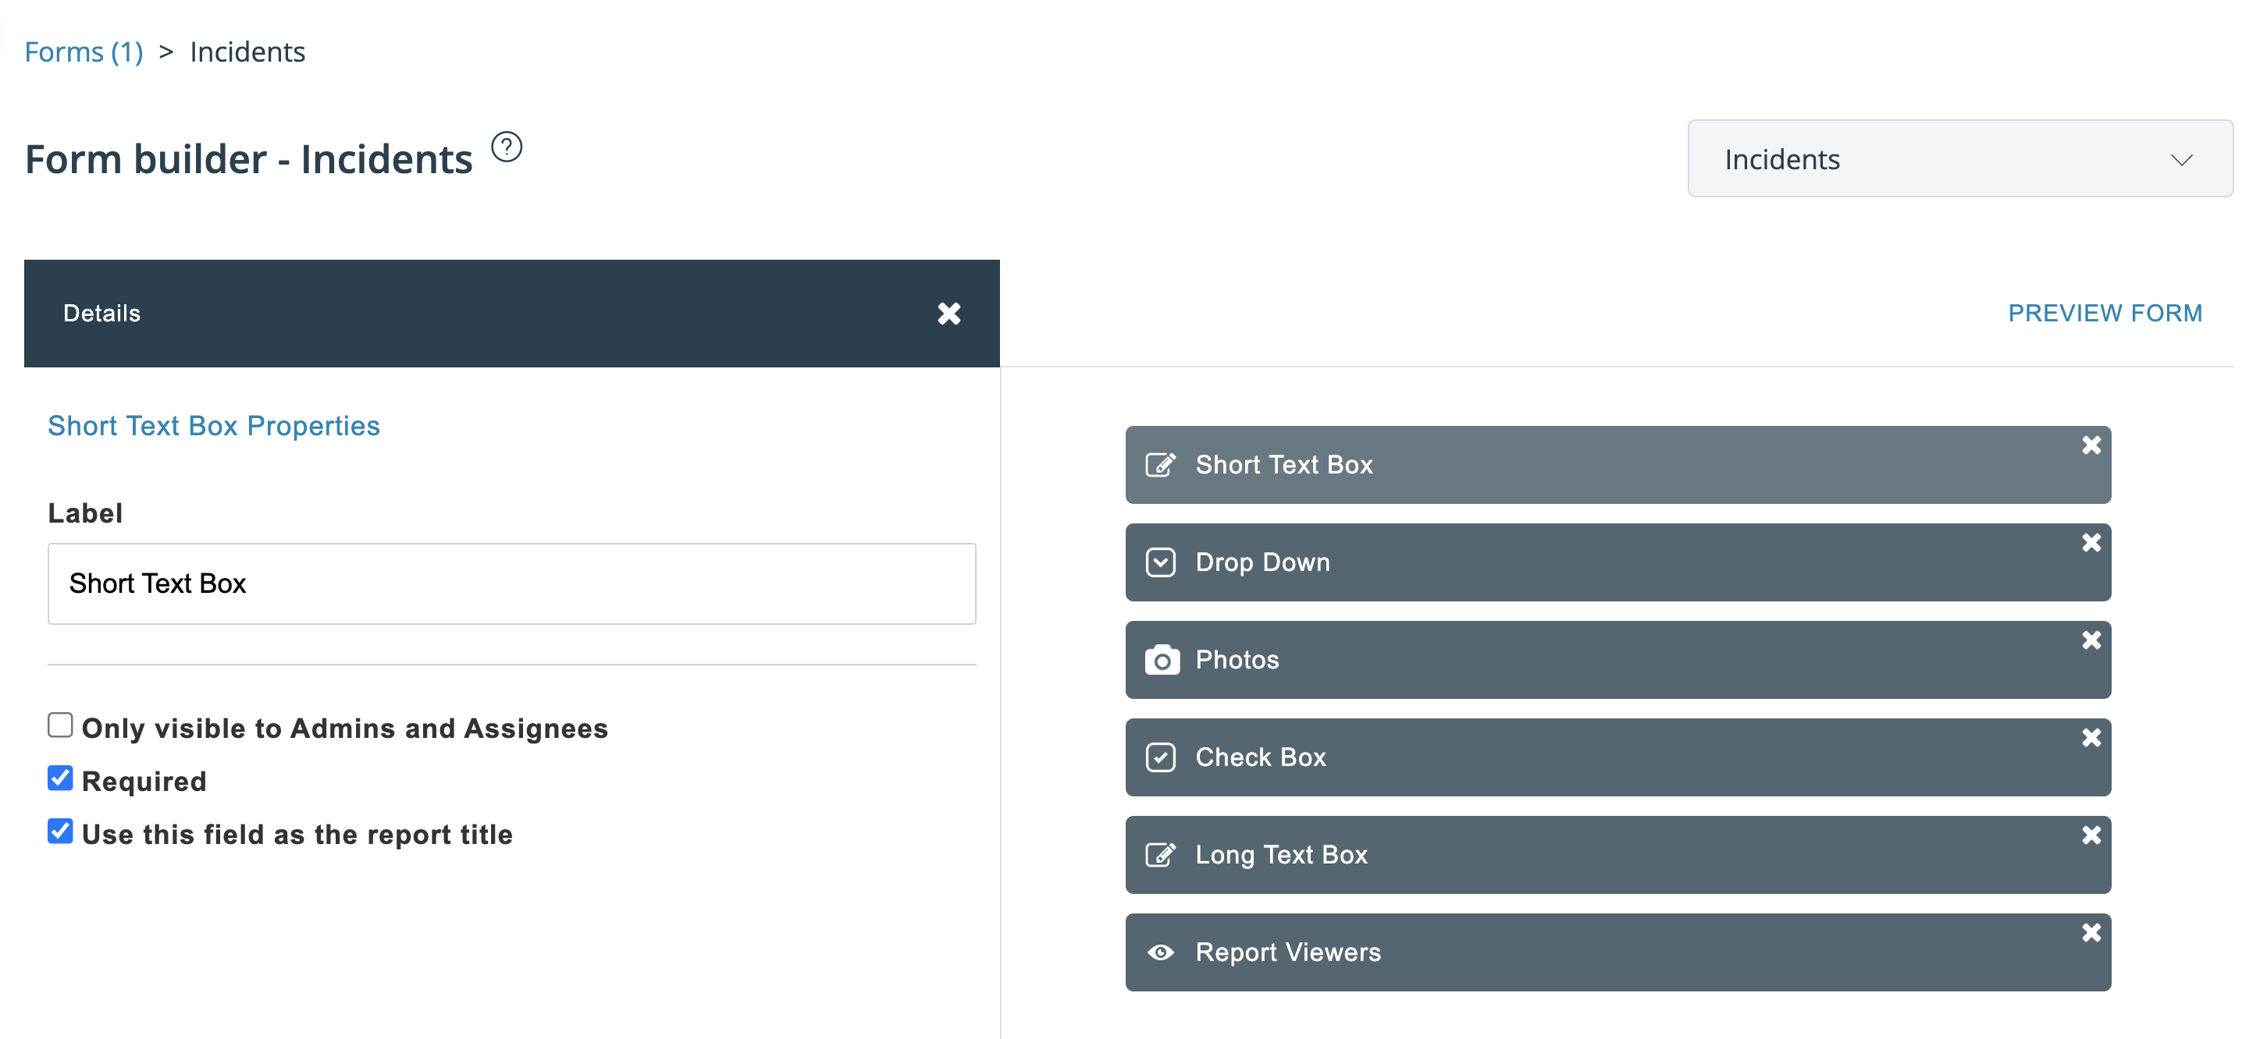
Task: Select the Check Box form row
Action: [x=1618, y=757]
